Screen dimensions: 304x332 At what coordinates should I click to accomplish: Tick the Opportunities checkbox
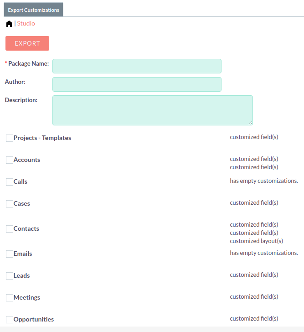(10, 320)
